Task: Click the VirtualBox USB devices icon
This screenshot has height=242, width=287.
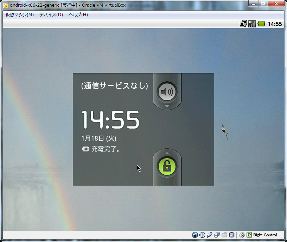Action: click(210, 235)
